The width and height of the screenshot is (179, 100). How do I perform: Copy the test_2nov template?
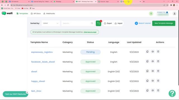[147, 91]
